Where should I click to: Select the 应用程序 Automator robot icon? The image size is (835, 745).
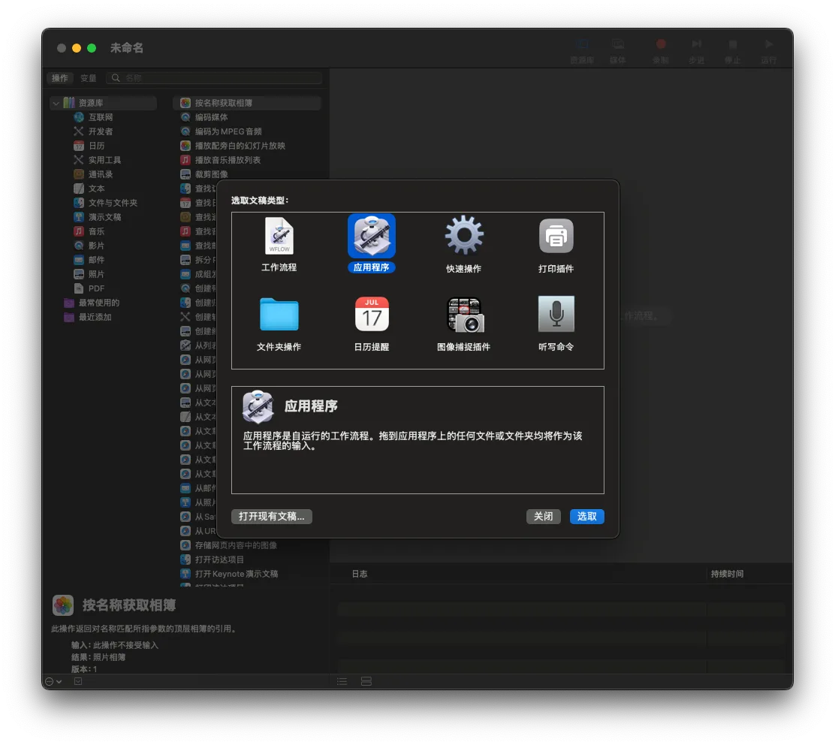pyautogui.click(x=371, y=236)
